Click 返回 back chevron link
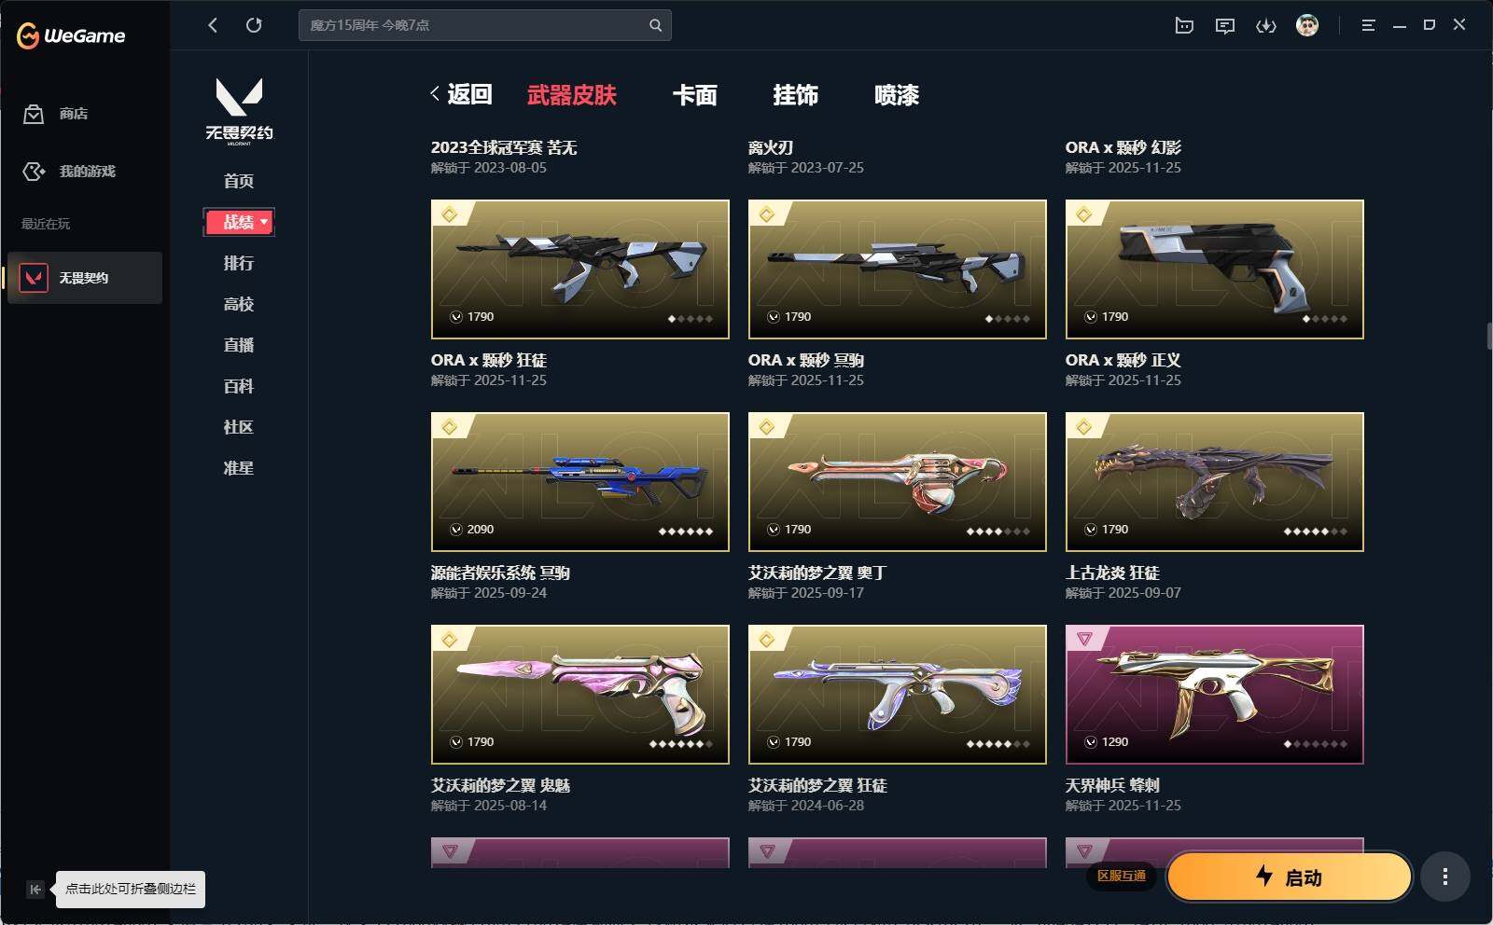The width and height of the screenshot is (1493, 925). click(461, 94)
